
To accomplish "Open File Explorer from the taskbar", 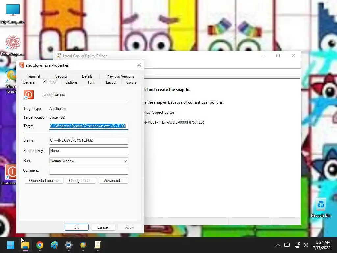I will point(25,245).
